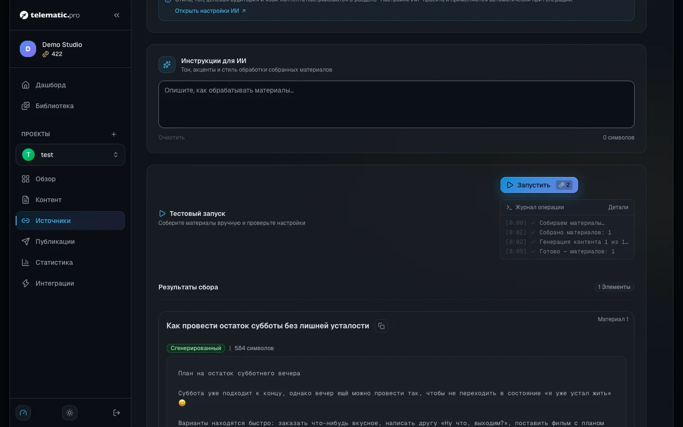Focus the AI instructions text area
The image size is (683, 427).
click(x=397, y=104)
